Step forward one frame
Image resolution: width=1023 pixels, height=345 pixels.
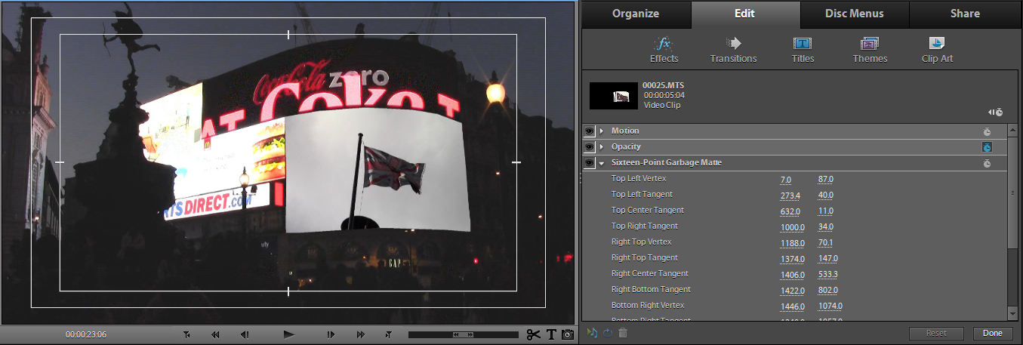(x=331, y=334)
